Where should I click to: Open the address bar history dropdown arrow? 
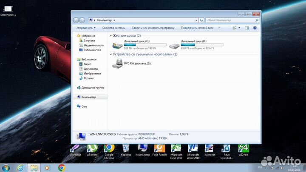click(196, 20)
